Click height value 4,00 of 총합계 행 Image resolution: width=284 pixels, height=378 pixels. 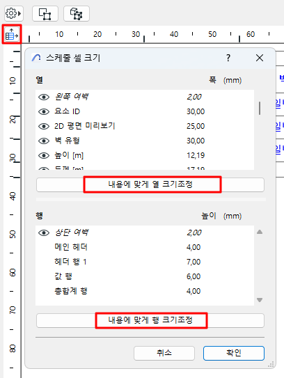point(194,291)
